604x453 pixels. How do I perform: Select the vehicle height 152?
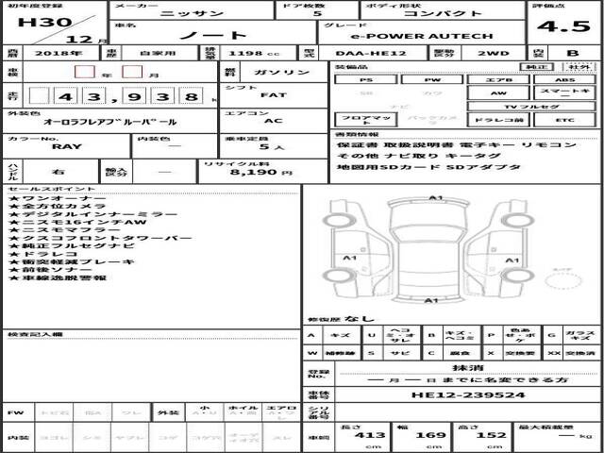tap(491, 435)
